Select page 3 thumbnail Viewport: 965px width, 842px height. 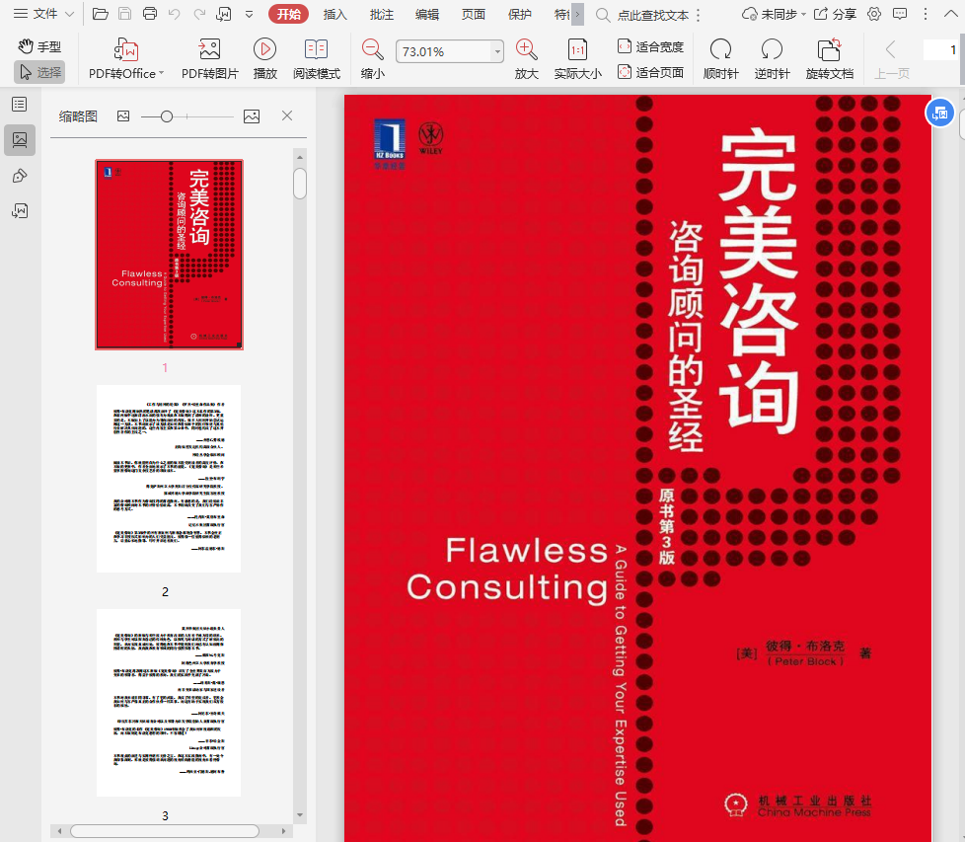coord(169,702)
